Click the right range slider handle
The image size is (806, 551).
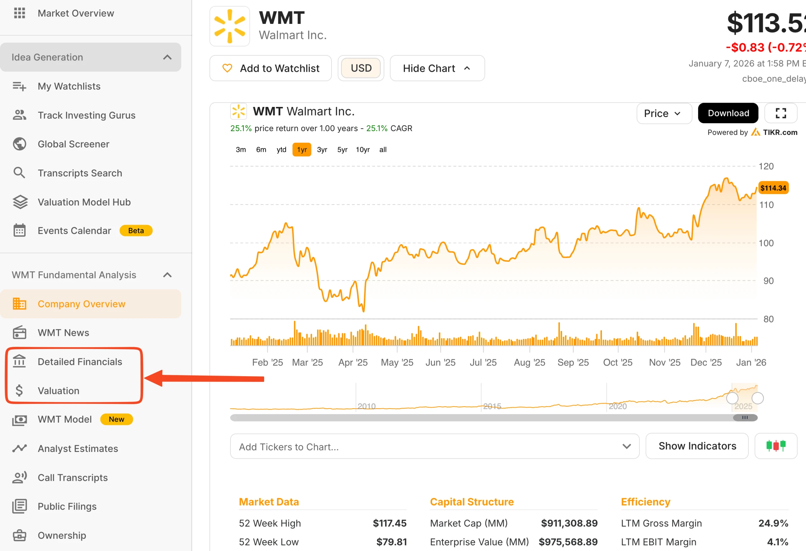757,398
